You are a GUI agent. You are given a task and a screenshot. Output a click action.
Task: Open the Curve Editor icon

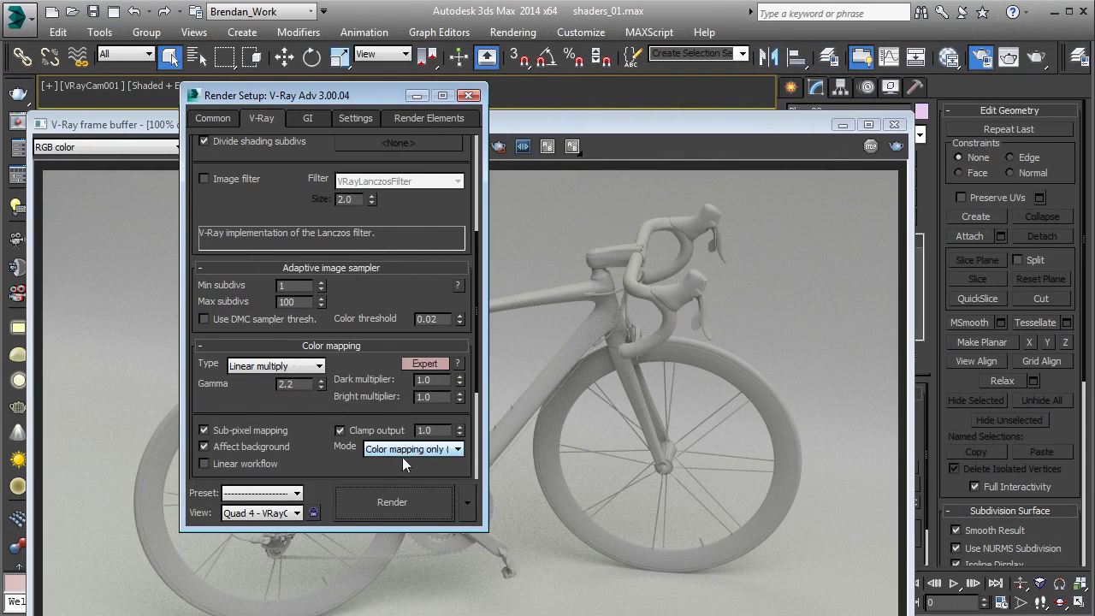coord(888,57)
